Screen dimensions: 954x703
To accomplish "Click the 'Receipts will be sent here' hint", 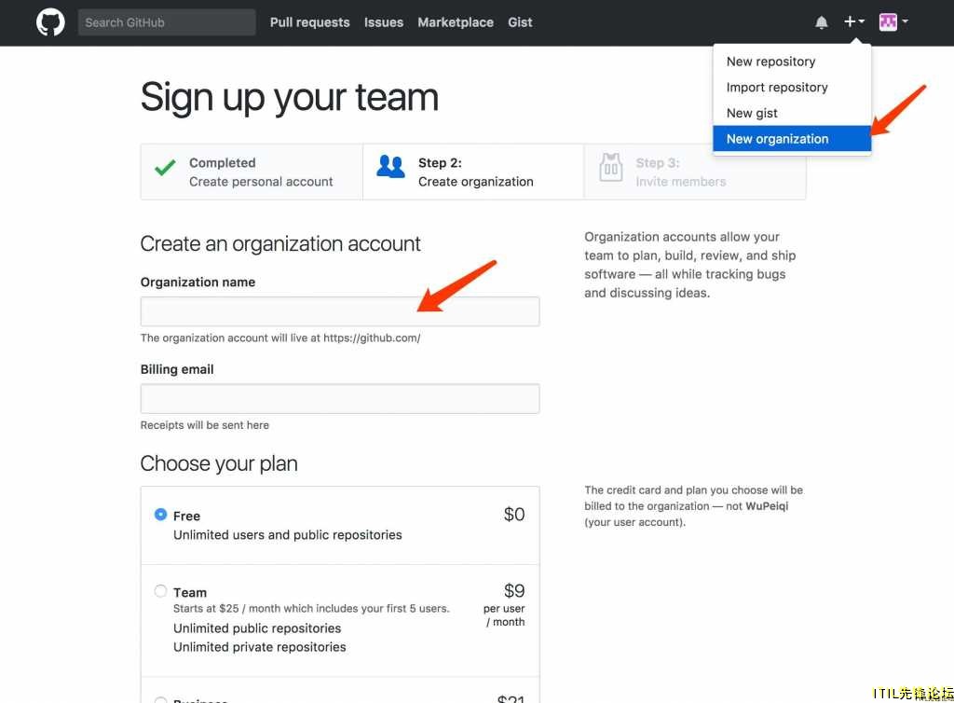I will [x=204, y=425].
